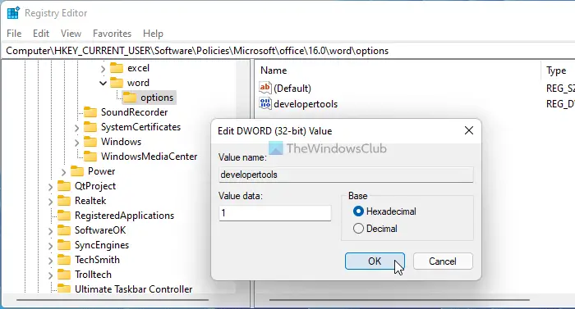Select the (Default) value name

click(x=292, y=89)
